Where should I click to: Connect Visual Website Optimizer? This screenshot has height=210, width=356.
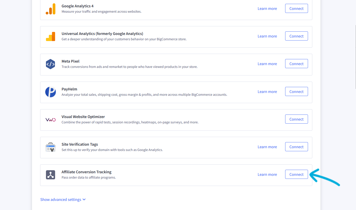point(296,119)
